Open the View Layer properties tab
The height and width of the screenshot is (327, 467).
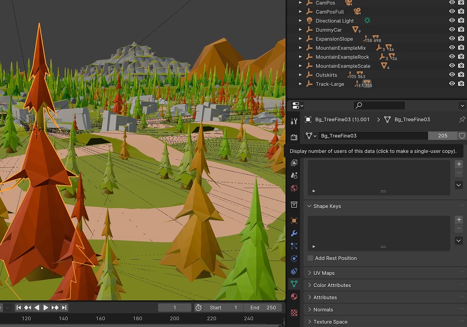pyautogui.click(x=294, y=163)
